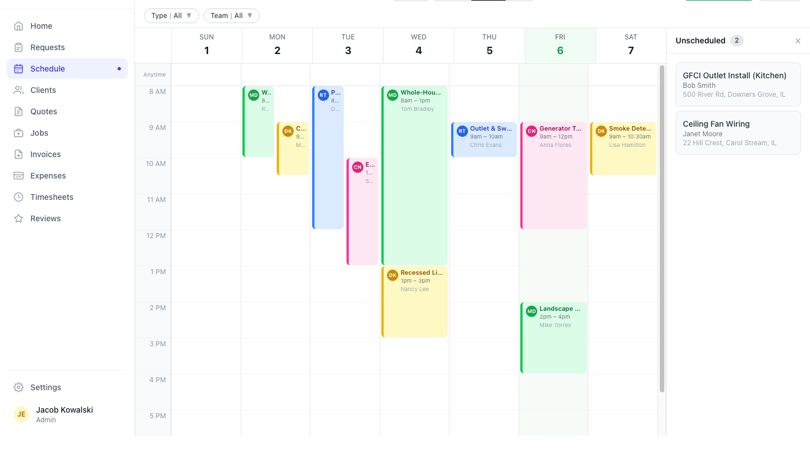The height and width of the screenshot is (456, 810).
Task: Open the Invoices section
Action: 46,154
